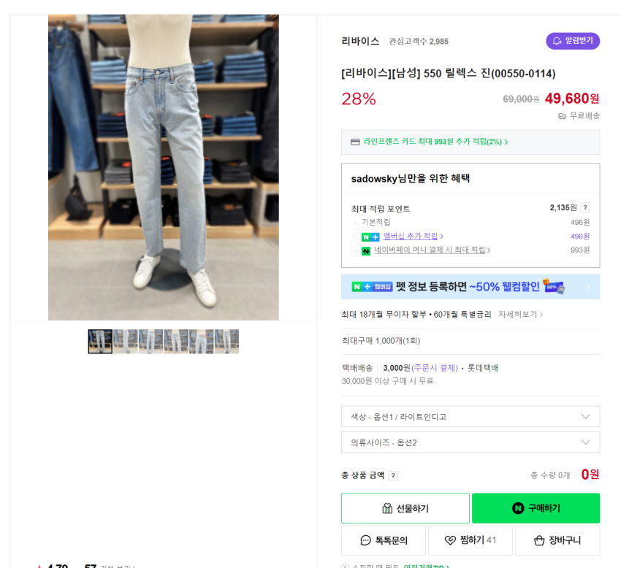The width and height of the screenshot is (621, 568).
Task: Open the 의류사이즈 size option dropdown
Action: 470,442
